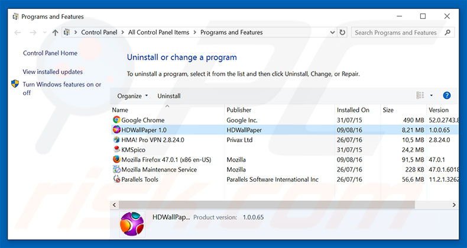This screenshot has width=467, height=248.
Task: Open the Organize dropdown menu
Action: pos(132,96)
